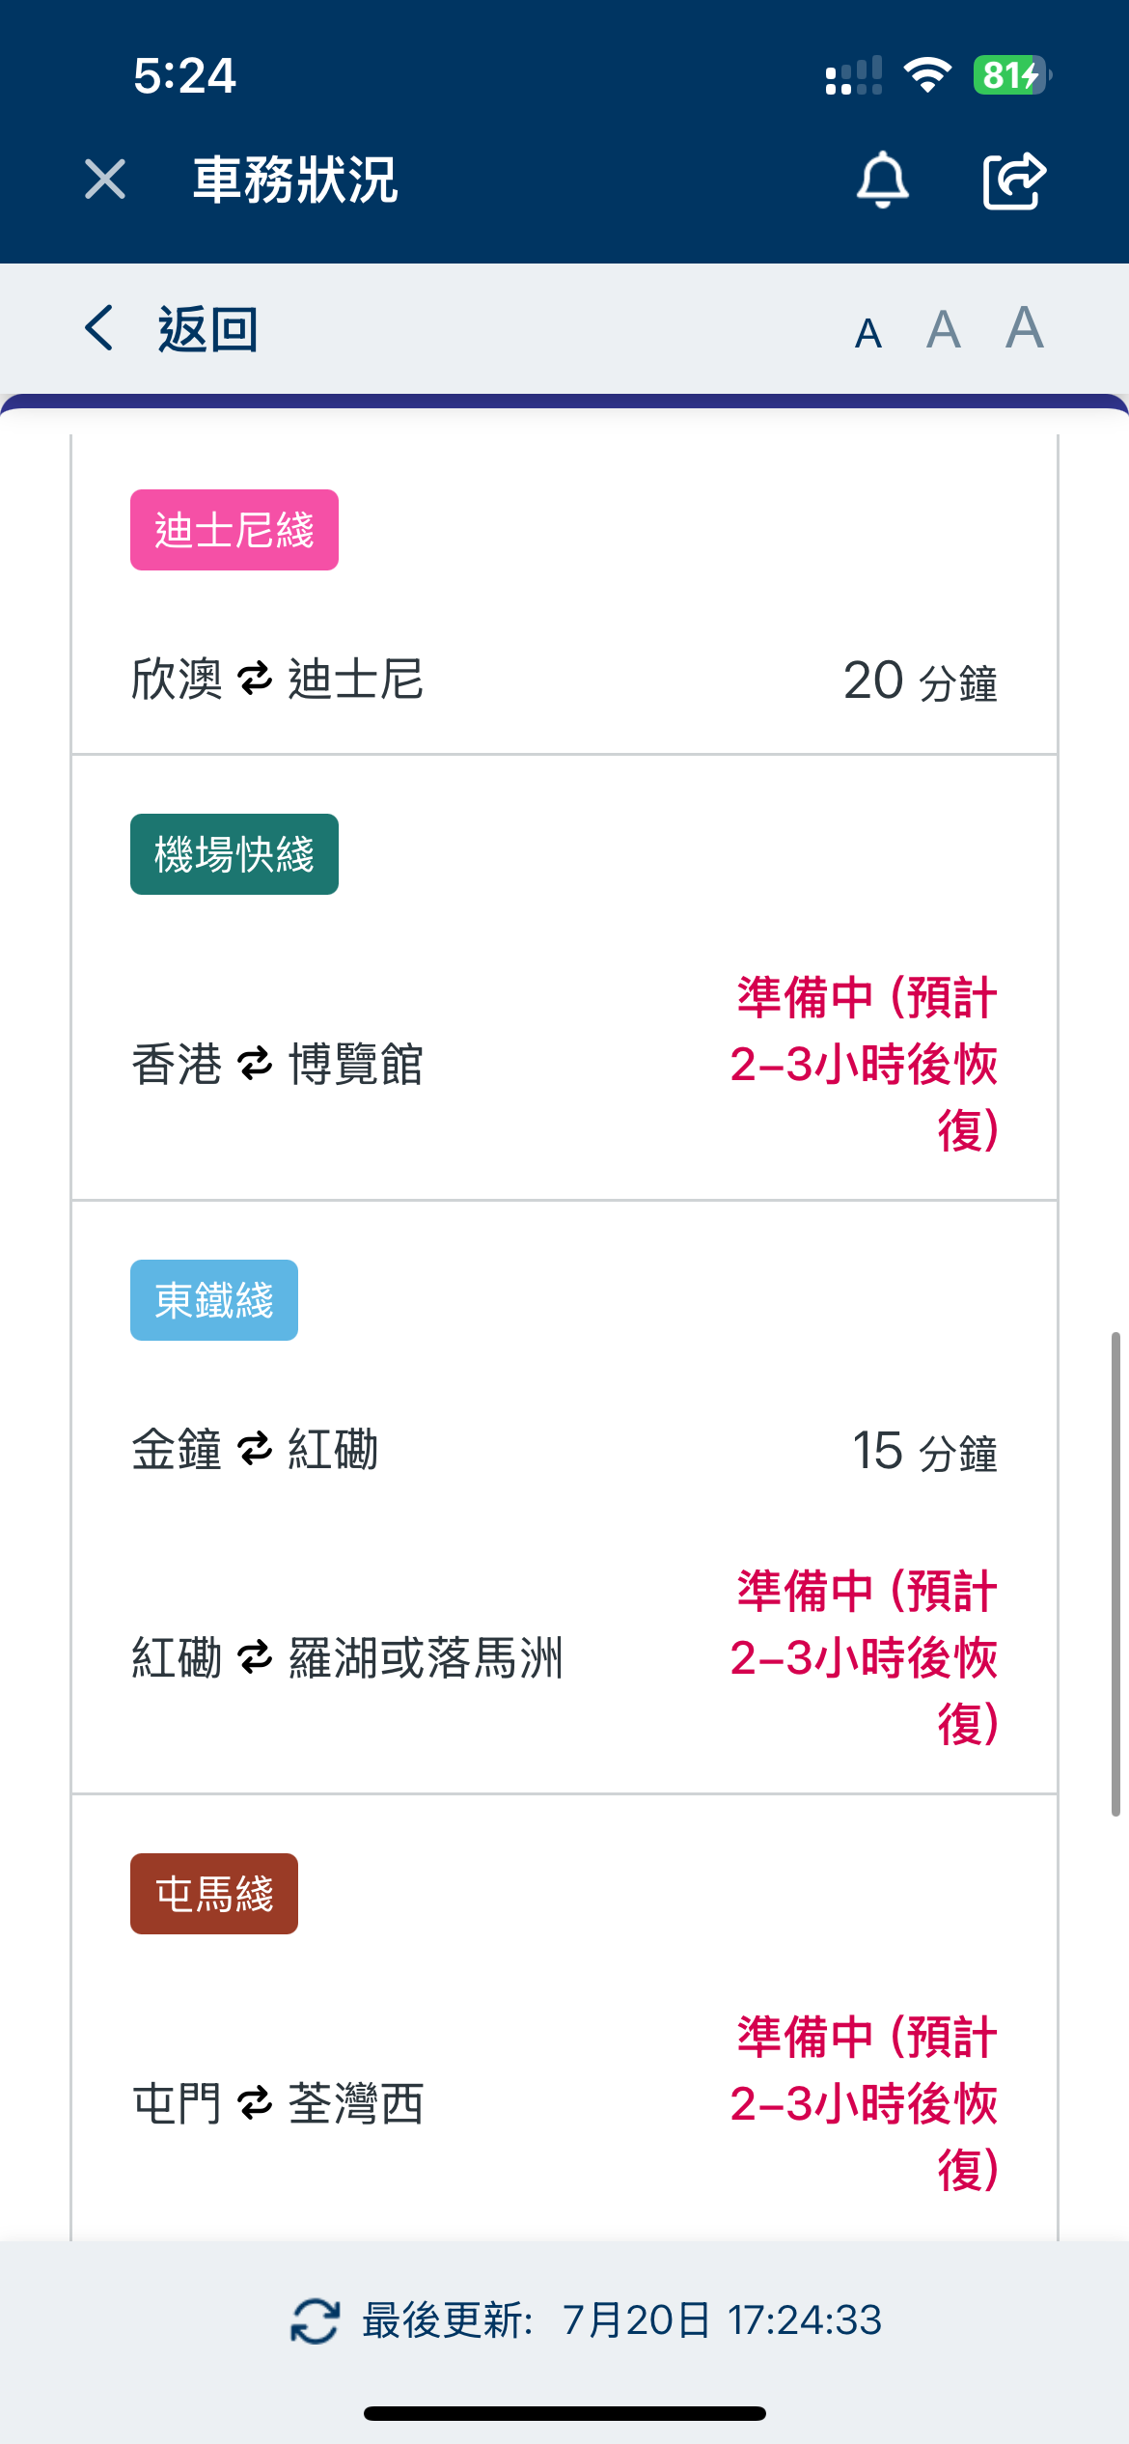Tap the light blue 東鐵綫 line tag
1129x2444 pixels.
click(214, 1300)
